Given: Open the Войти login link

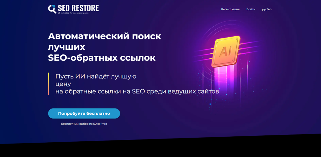Looking at the screenshot, I should click(250, 9).
